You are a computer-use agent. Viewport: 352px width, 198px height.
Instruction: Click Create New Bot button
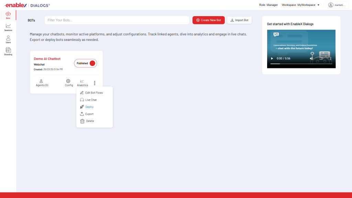(208, 20)
